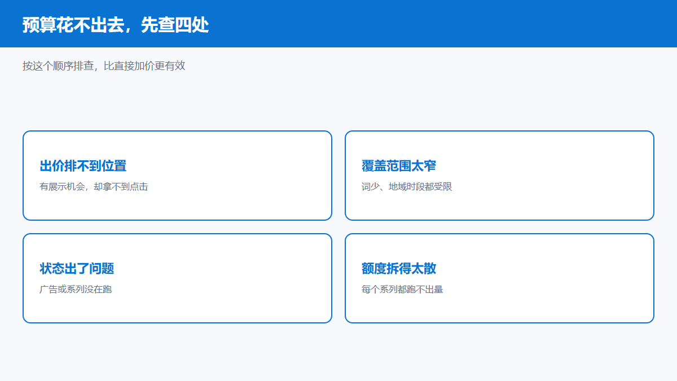Click the heading 覆盖范围太窄
The height and width of the screenshot is (381, 677).
click(399, 166)
